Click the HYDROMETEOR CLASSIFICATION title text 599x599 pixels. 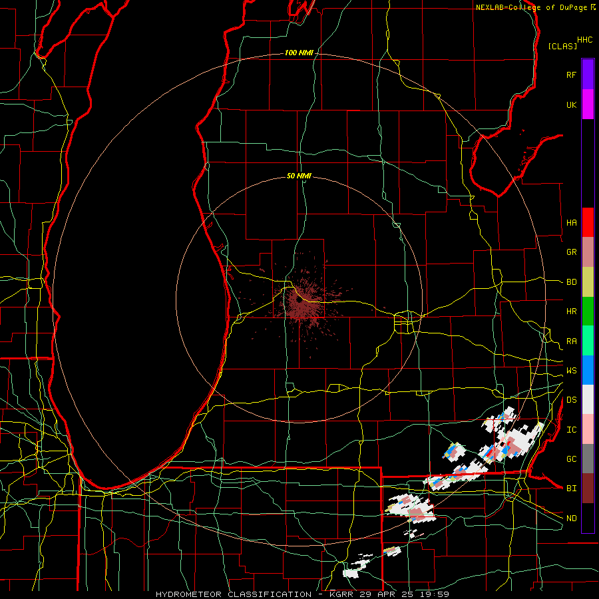click(234, 594)
